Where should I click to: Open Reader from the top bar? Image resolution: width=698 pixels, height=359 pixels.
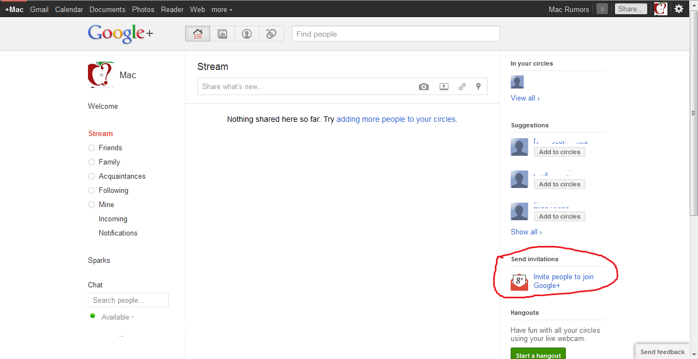(172, 9)
